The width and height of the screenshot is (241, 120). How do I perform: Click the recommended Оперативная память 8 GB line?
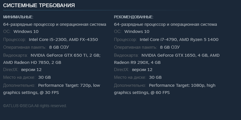click(147, 47)
